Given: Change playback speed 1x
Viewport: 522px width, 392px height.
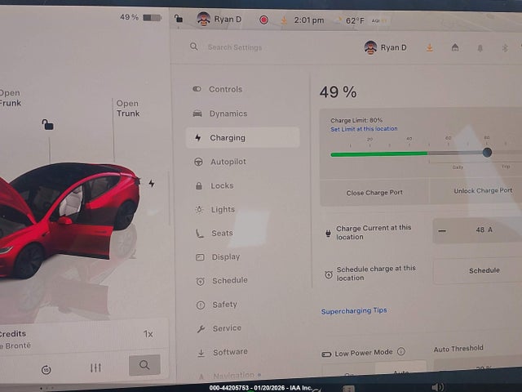Looking at the screenshot, I should coord(148,334).
